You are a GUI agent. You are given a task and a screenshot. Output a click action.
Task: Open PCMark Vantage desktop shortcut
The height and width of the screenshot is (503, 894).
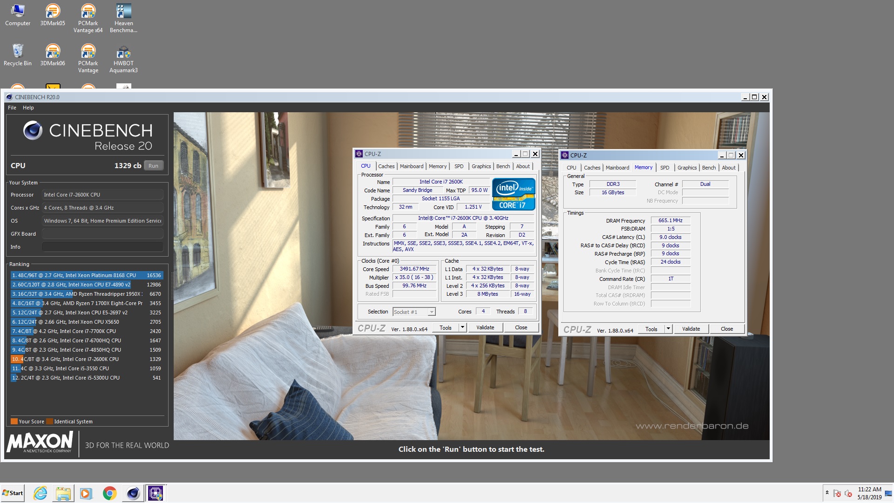click(88, 58)
